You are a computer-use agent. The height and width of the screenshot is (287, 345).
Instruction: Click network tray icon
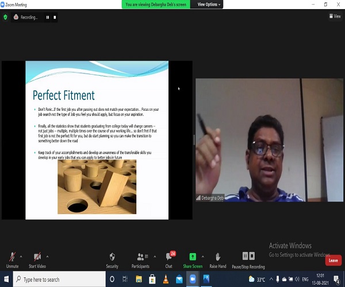click(290, 280)
